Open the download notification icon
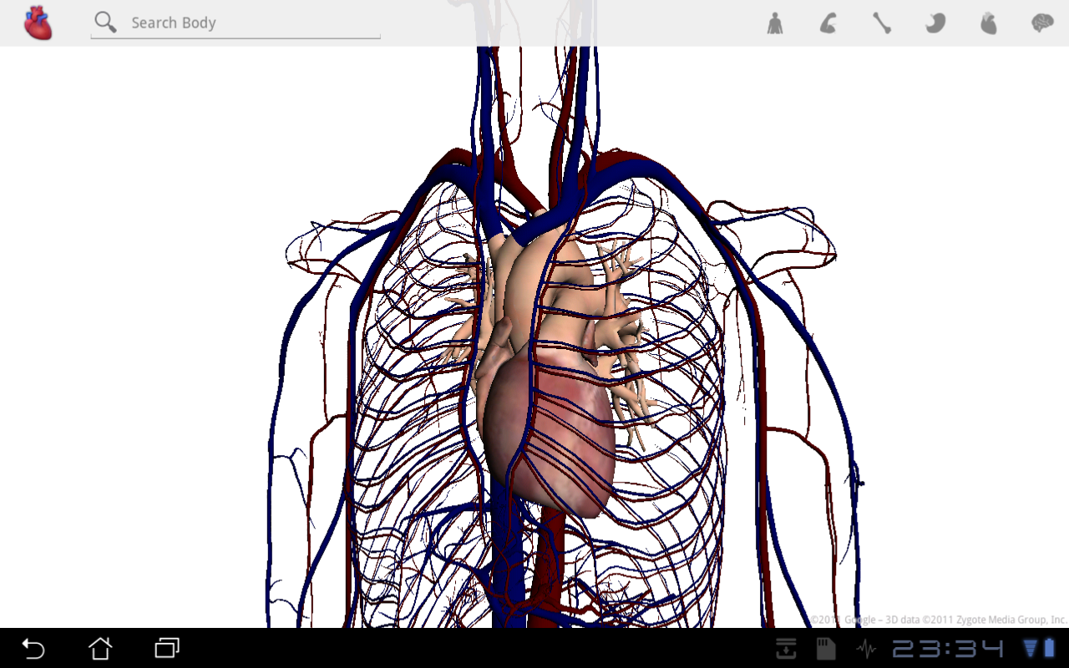The height and width of the screenshot is (668, 1069). point(786,648)
